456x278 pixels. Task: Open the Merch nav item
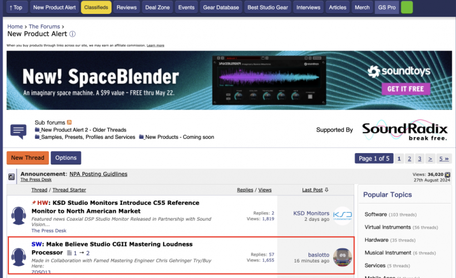tap(362, 7)
